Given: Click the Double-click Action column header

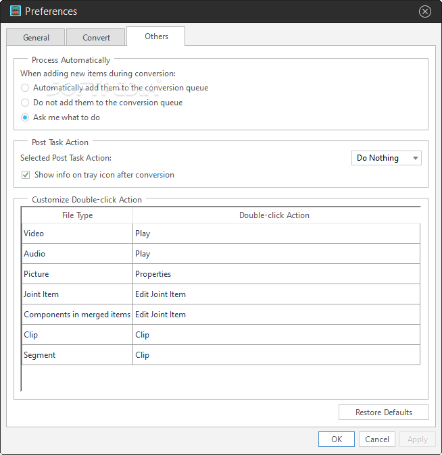Looking at the screenshot, I should (276, 215).
